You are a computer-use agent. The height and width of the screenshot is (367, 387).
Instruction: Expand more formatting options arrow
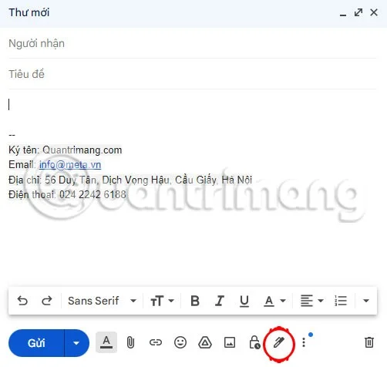[x=366, y=301]
